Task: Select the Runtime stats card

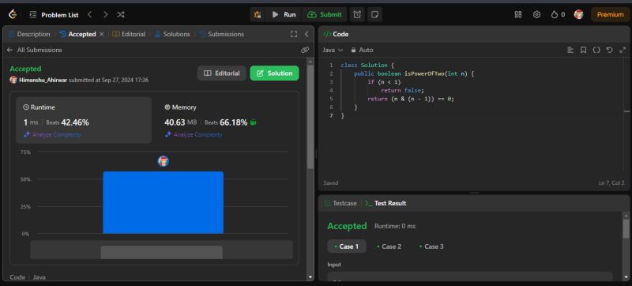Action: pyautogui.click(x=84, y=120)
